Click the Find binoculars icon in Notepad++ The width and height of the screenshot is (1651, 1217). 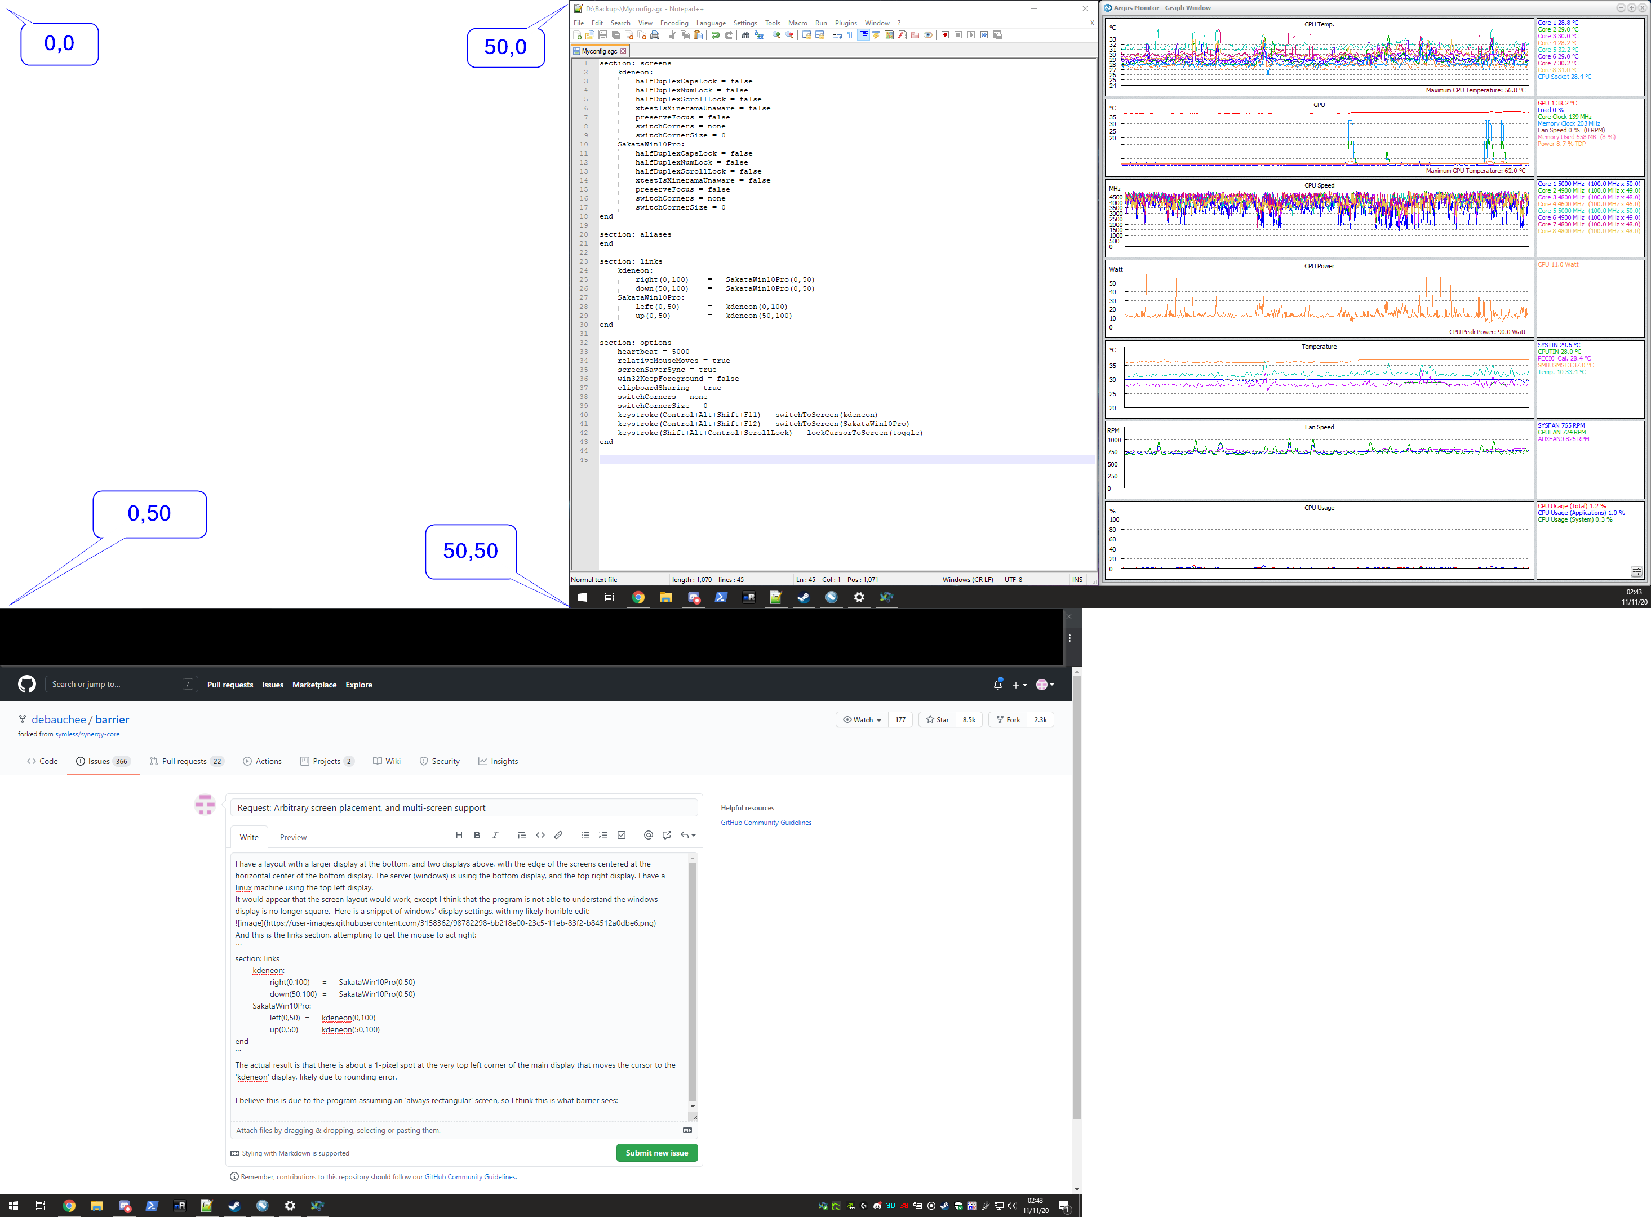coord(745,34)
